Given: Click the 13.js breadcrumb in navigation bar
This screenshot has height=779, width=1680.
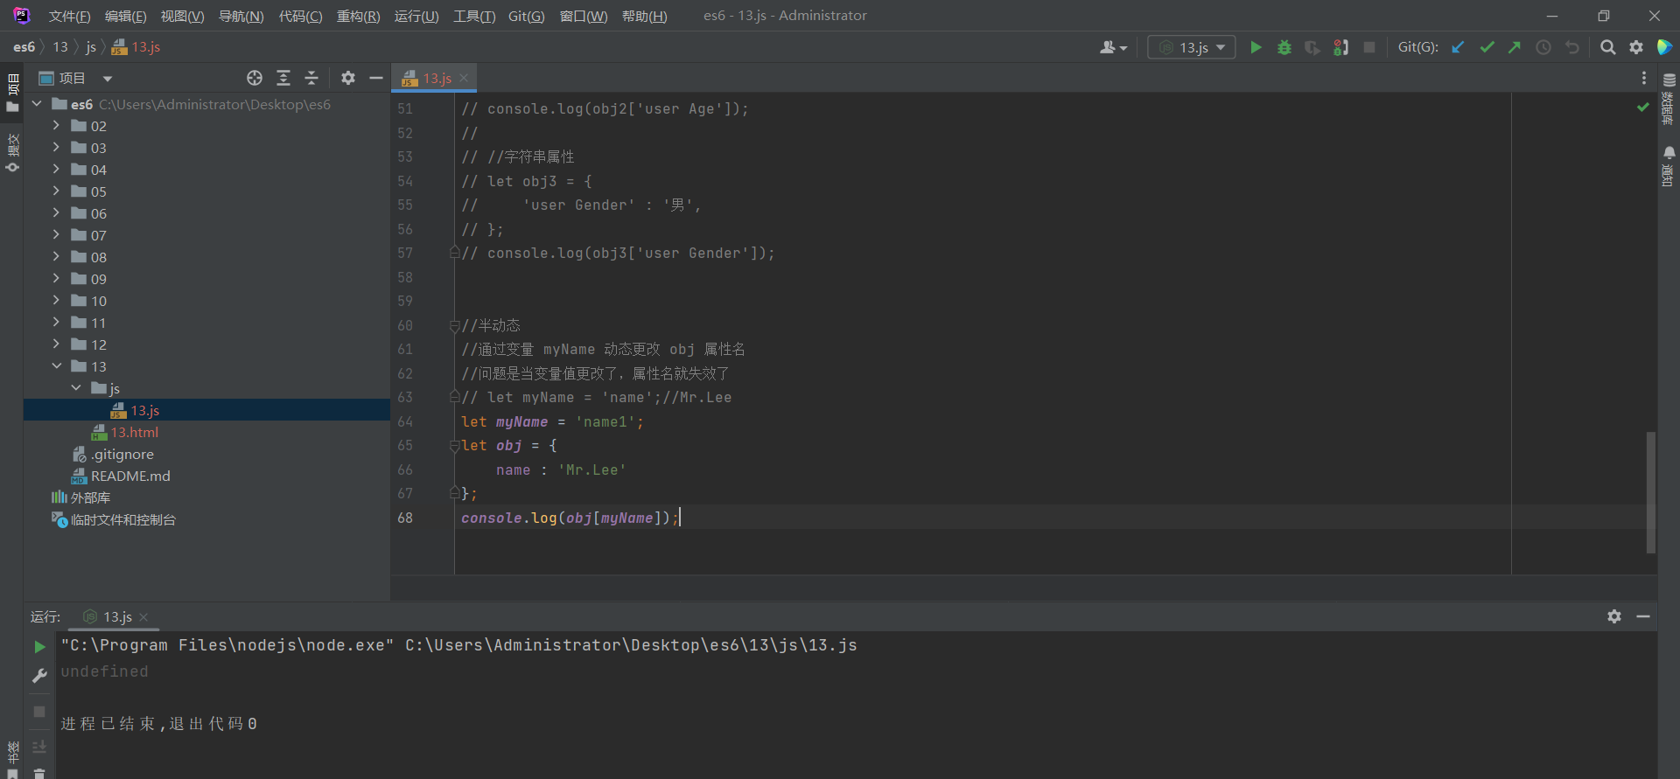Looking at the screenshot, I should pos(137,47).
